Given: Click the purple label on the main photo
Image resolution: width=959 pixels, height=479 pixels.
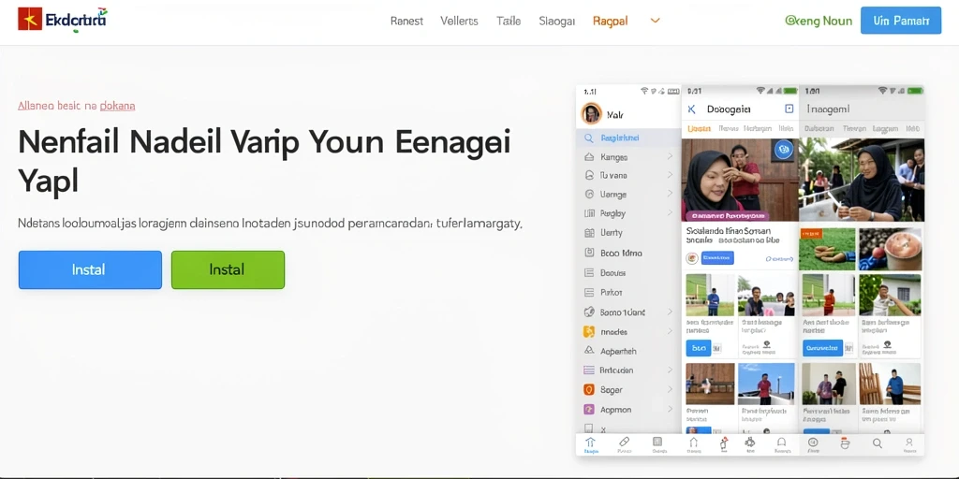Looking at the screenshot, I should point(727,216).
